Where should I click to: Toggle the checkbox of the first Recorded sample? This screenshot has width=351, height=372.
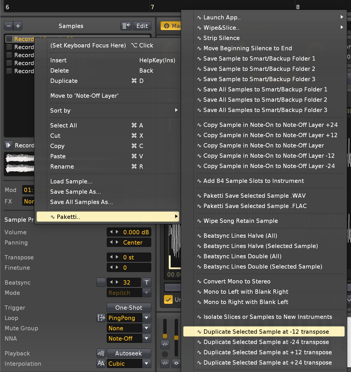9,39
